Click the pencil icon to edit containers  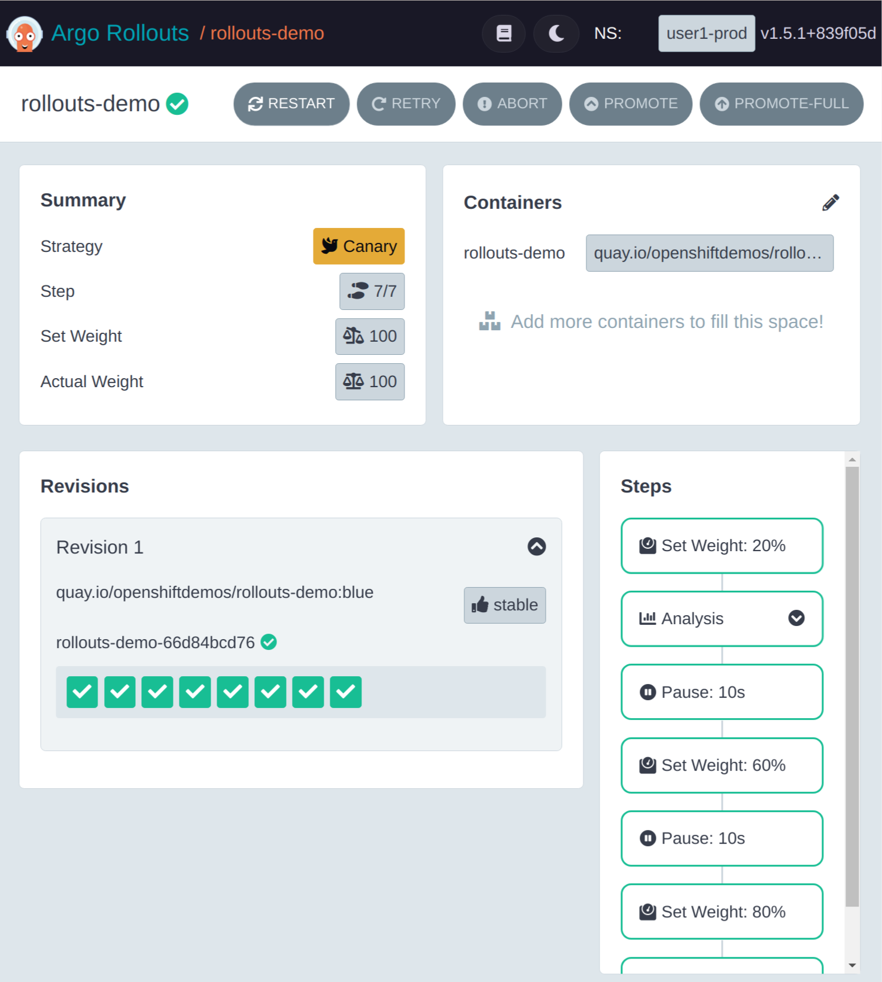(x=831, y=202)
